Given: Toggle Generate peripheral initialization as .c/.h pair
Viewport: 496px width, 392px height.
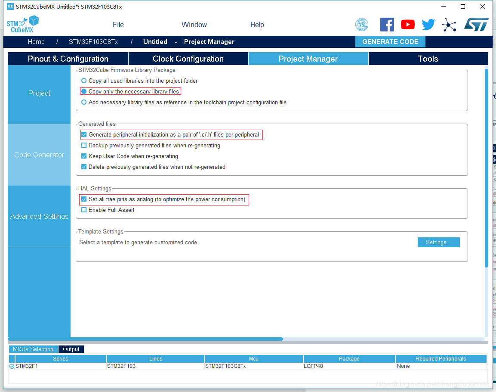Looking at the screenshot, I should tap(84, 134).
